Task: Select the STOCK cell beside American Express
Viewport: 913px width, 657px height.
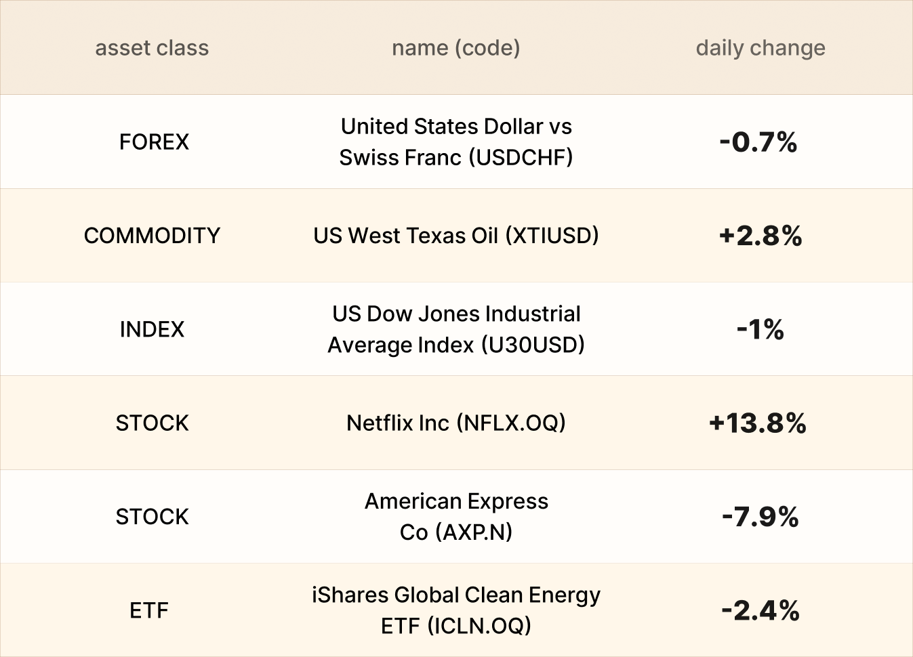Action: point(152,516)
